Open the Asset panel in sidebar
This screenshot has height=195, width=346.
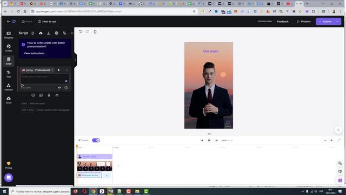(9, 100)
